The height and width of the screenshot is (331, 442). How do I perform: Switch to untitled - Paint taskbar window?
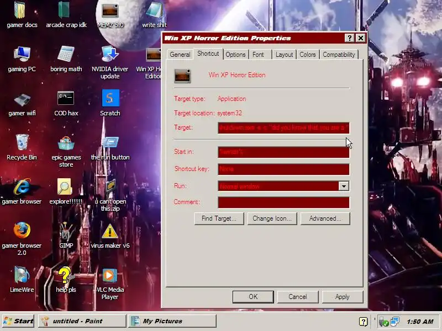click(x=82, y=321)
